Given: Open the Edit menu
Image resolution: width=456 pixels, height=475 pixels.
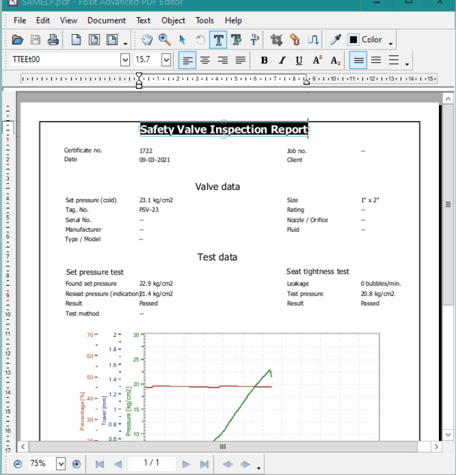Looking at the screenshot, I should tap(42, 20).
